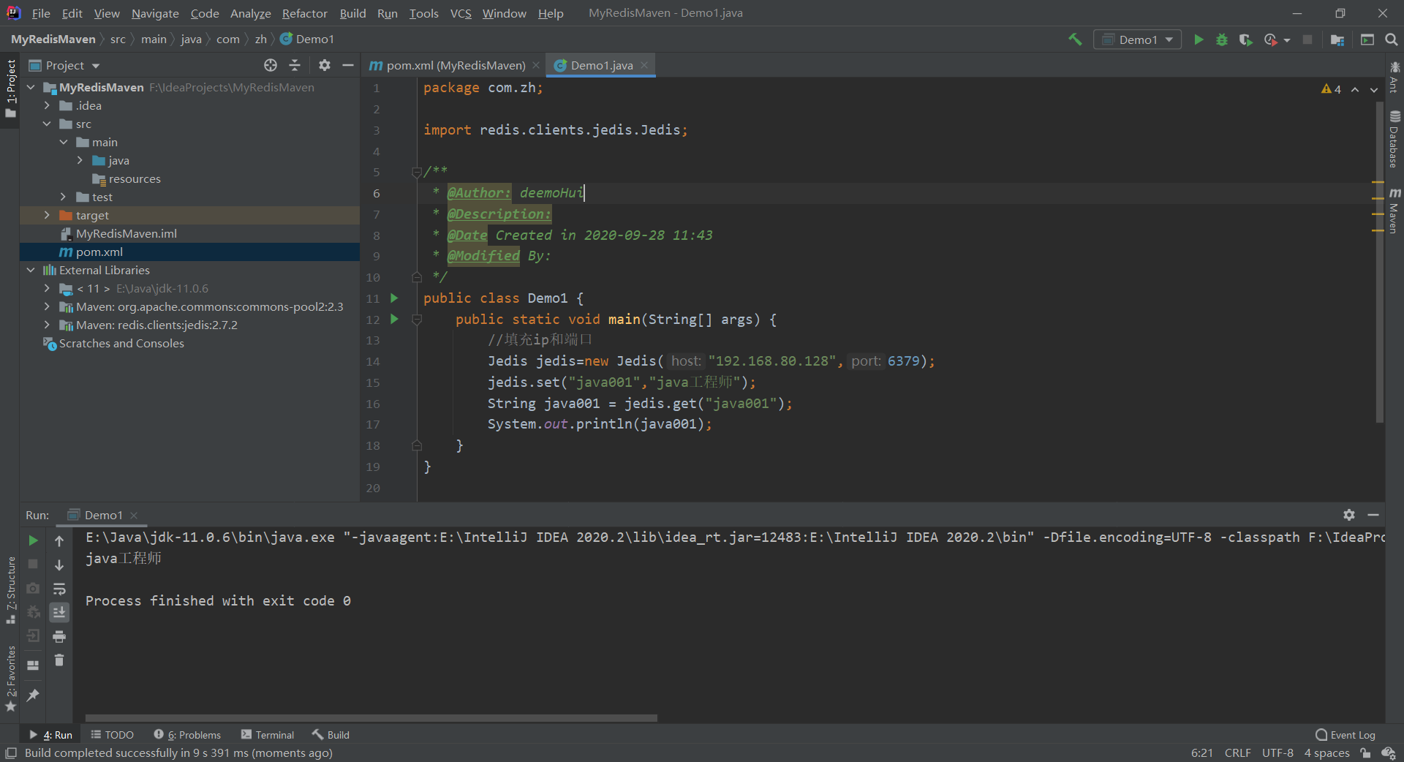Click the down arrow in Run console
The width and height of the screenshot is (1404, 762).
(59, 565)
